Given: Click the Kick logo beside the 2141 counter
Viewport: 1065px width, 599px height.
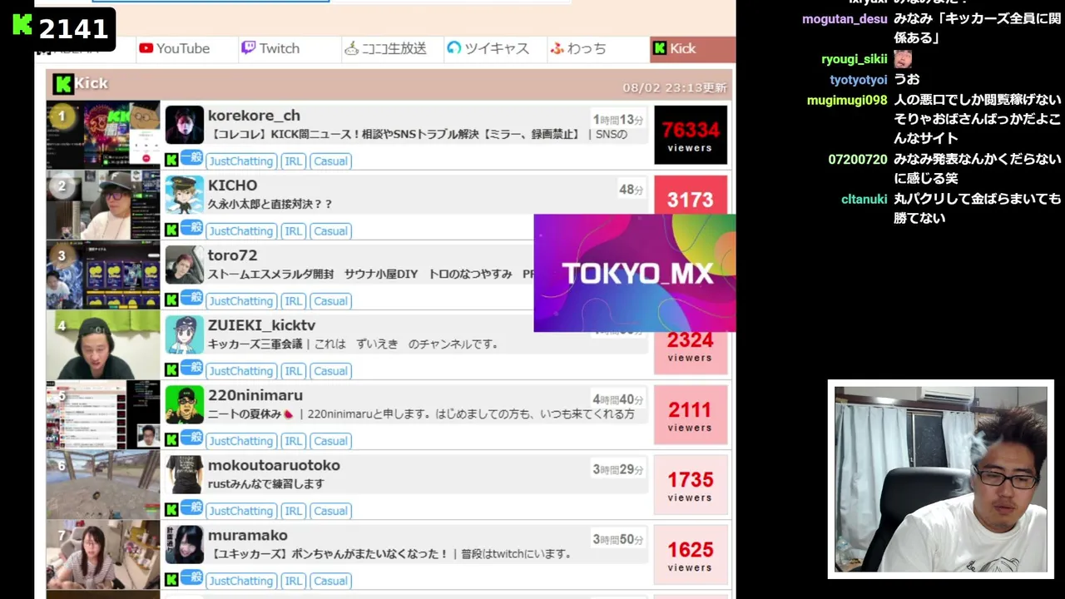Looking at the screenshot, I should click(x=22, y=26).
